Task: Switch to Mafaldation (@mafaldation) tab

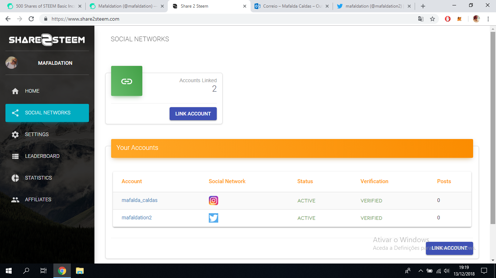Action: coord(126,6)
